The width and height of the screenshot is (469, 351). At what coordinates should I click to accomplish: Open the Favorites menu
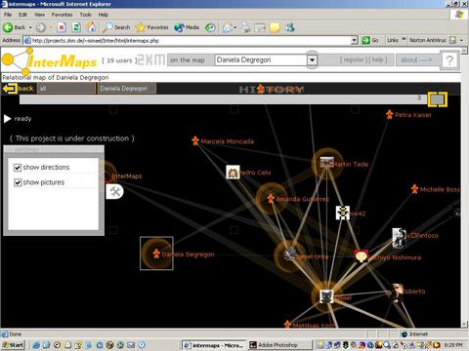(x=62, y=15)
